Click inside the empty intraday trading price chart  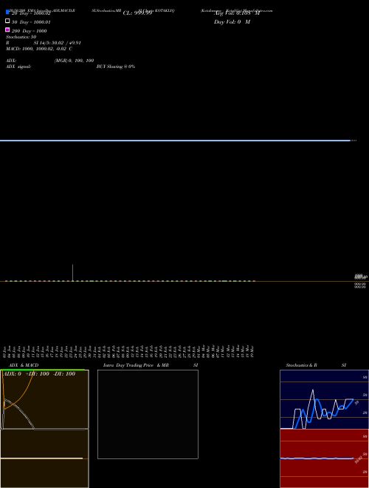pyautogui.click(x=148, y=414)
